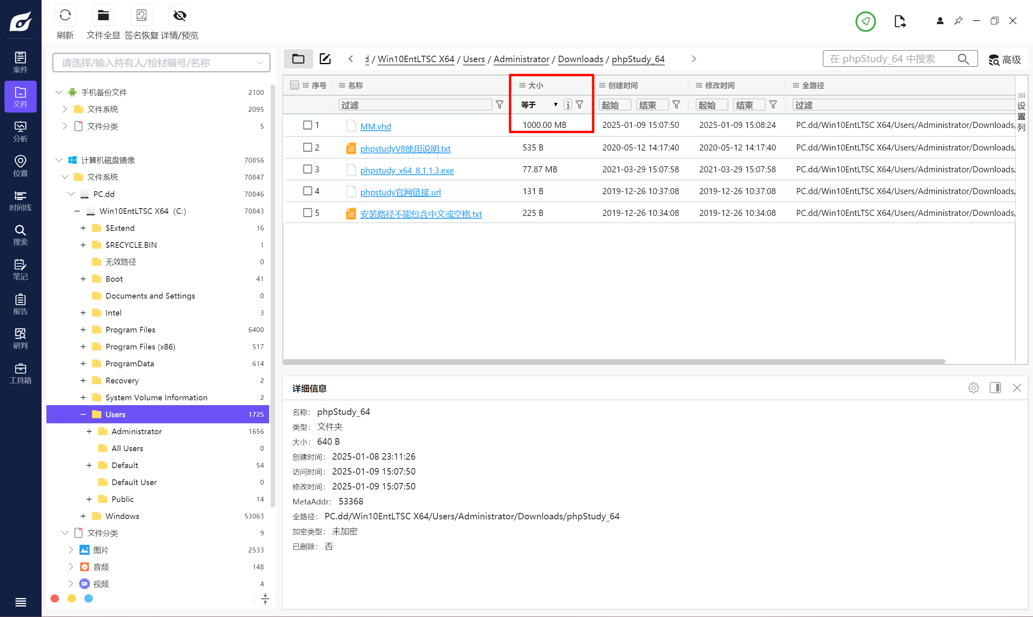This screenshot has height=617, width=1033.
Task: Open the 签名恢复 signature recovery tool
Action: (141, 16)
